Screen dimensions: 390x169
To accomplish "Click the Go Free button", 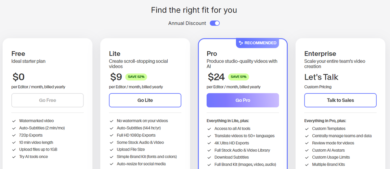I will [47, 100].
